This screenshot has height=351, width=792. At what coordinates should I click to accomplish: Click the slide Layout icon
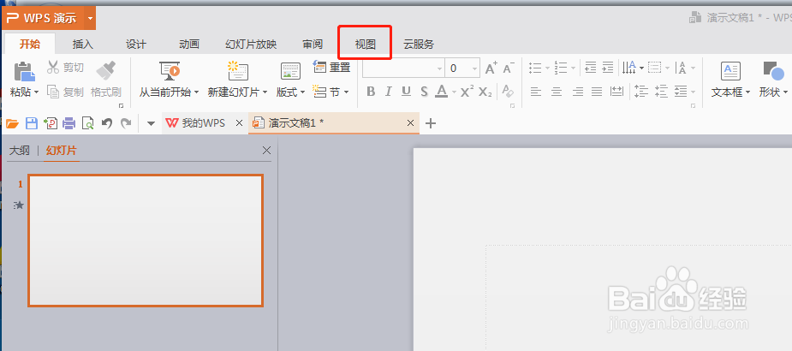290,72
